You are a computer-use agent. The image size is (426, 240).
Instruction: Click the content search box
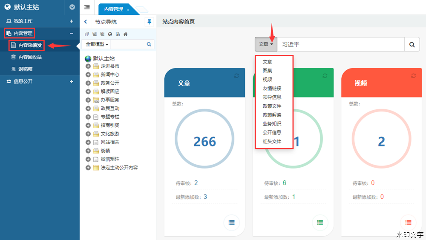[341, 44]
